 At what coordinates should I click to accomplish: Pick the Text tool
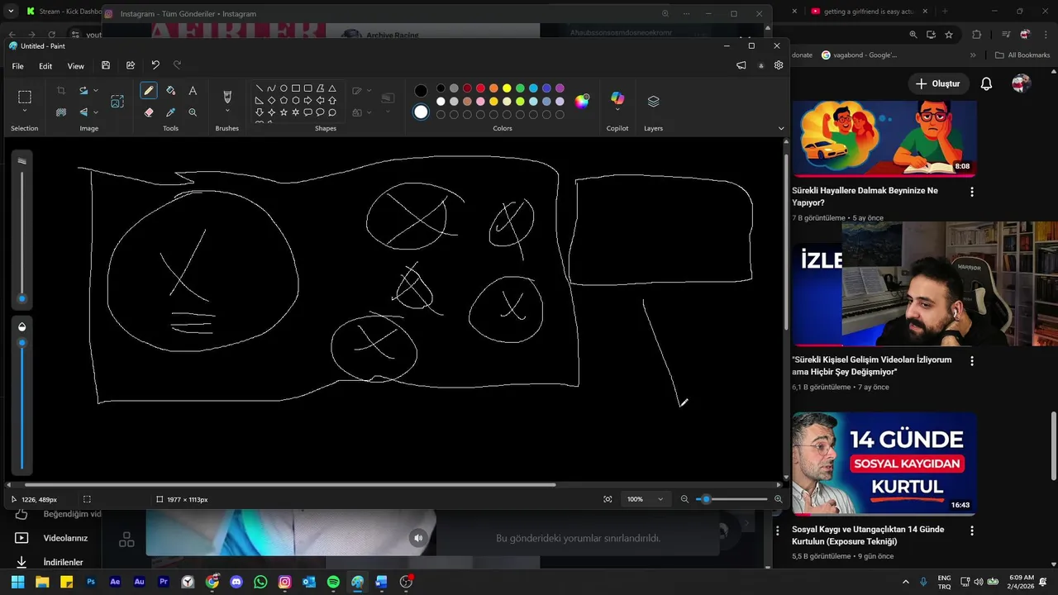coord(193,91)
